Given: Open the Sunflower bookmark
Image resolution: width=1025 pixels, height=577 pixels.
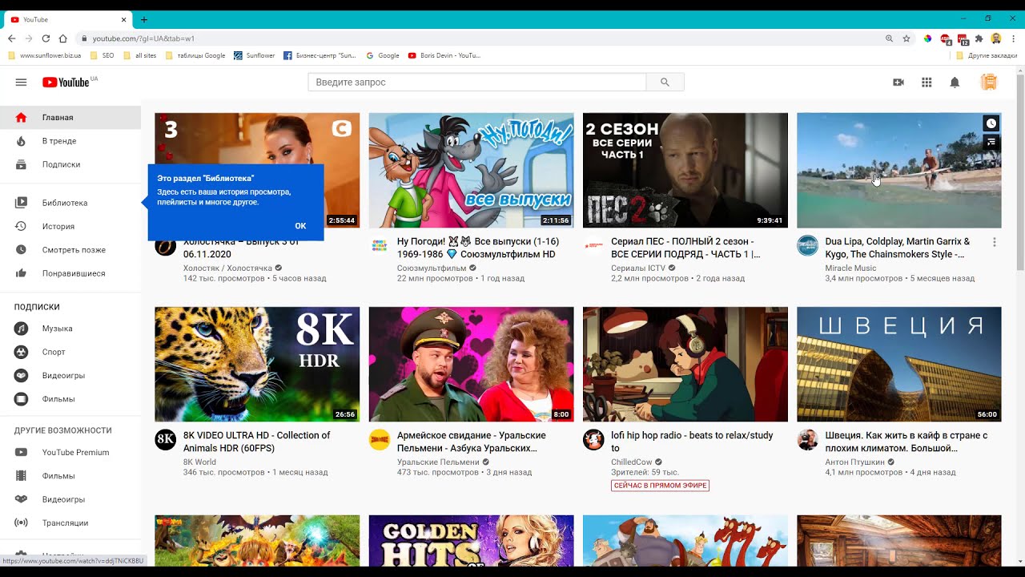Looking at the screenshot, I should (x=255, y=56).
